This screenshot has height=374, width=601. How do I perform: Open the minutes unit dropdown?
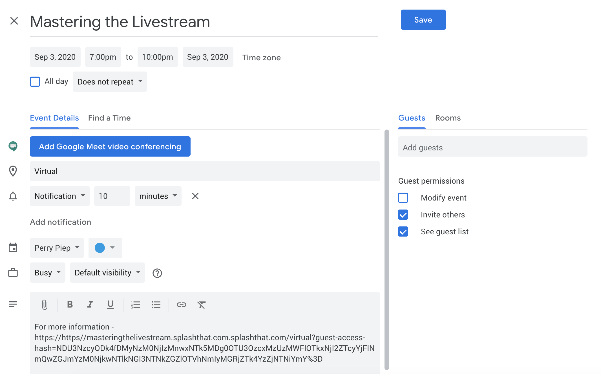(158, 196)
